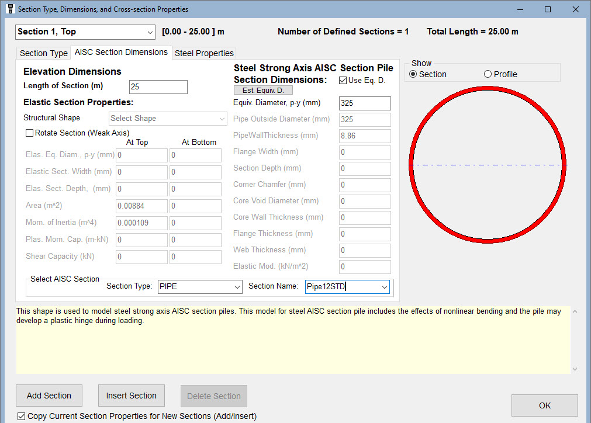The width and height of the screenshot is (591, 423).
Task: Click the Add Section button
Action: pyautogui.click(x=49, y=396)
